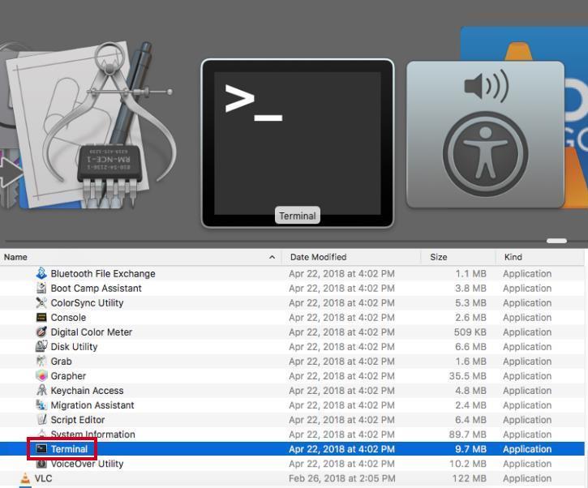Click the Feb 26, 2018 date of VLC
588x488 pixels.
pyautogui.click(x=342, y=478)
